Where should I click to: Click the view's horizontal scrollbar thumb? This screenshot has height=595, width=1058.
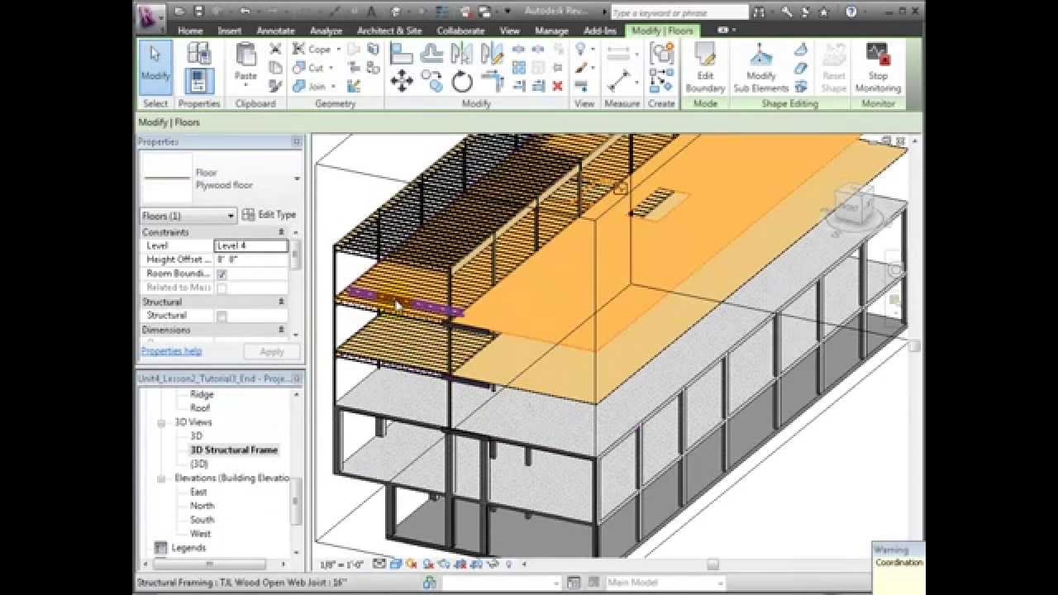click(x=712, y=564)
